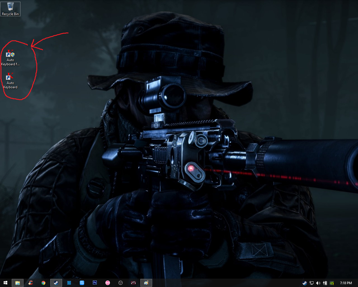Switch to the Steam window on taskbar
The width and height of the screenshot is (358, 287).
pyautogui.click(x=56, y=283)
